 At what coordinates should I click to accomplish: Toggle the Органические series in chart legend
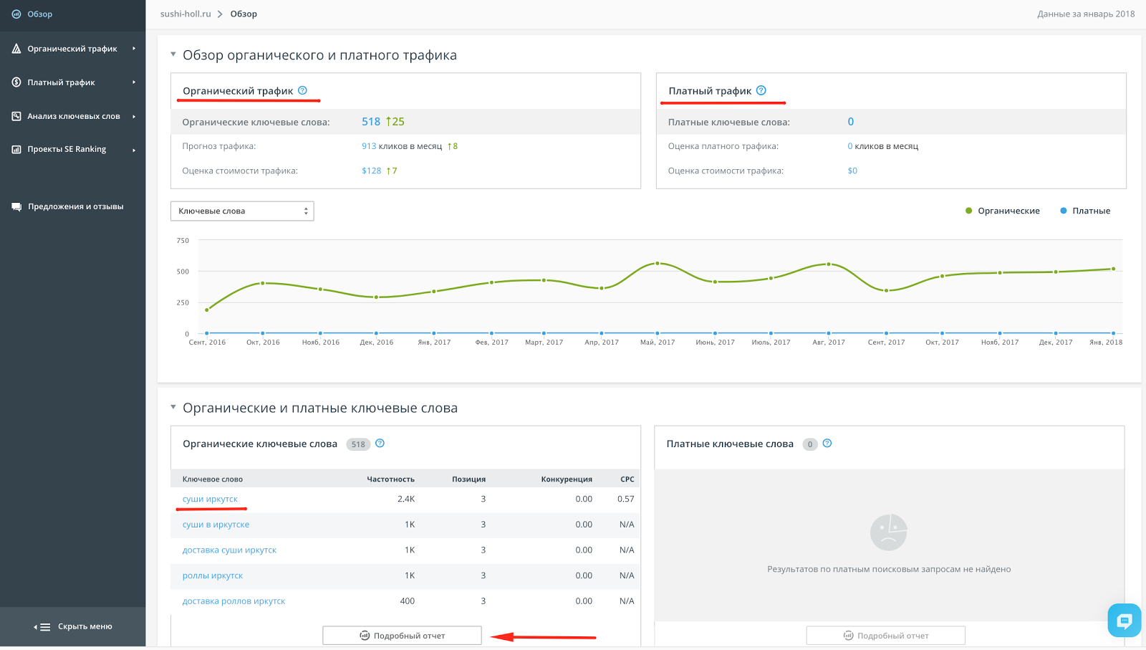1003,211
